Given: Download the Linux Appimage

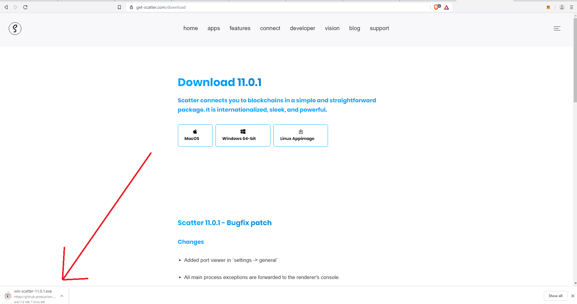Looking at the screenshot, I should 301,135.
